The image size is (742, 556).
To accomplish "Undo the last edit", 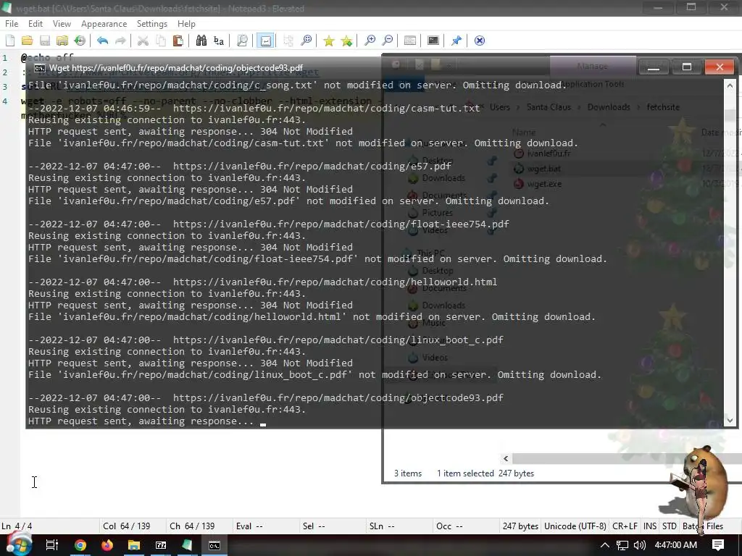I will [x=102, y=41].
